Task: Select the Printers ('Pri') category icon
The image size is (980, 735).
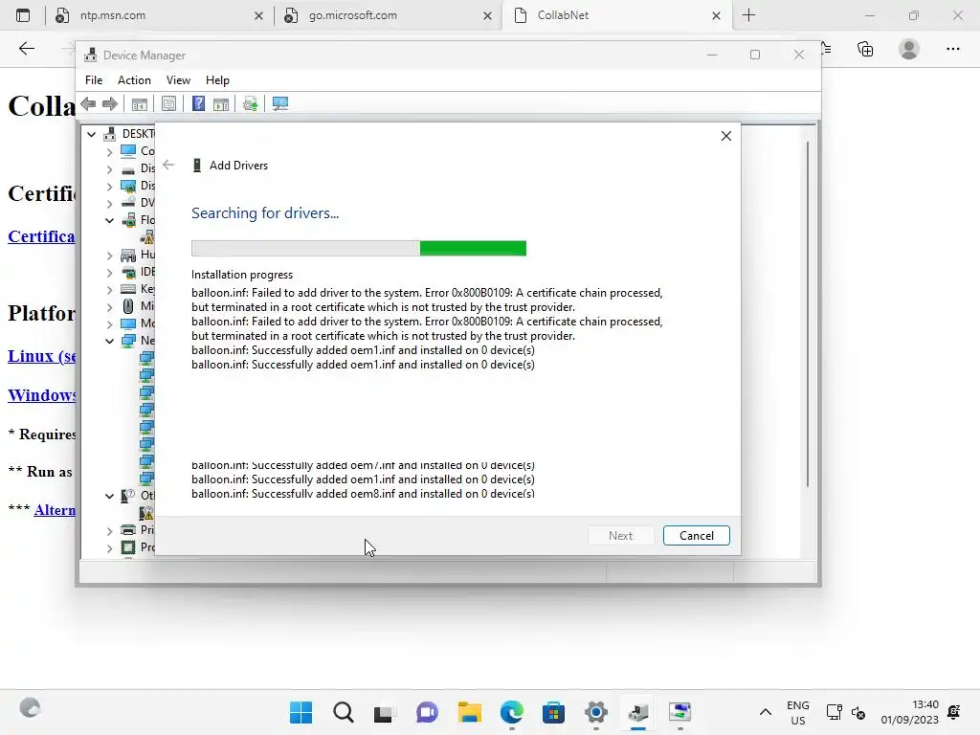Action: click(x=128, y=530)
